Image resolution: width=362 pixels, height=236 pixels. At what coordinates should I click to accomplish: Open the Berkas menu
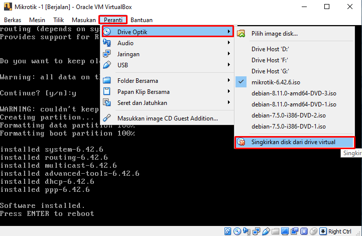(13, 20)
